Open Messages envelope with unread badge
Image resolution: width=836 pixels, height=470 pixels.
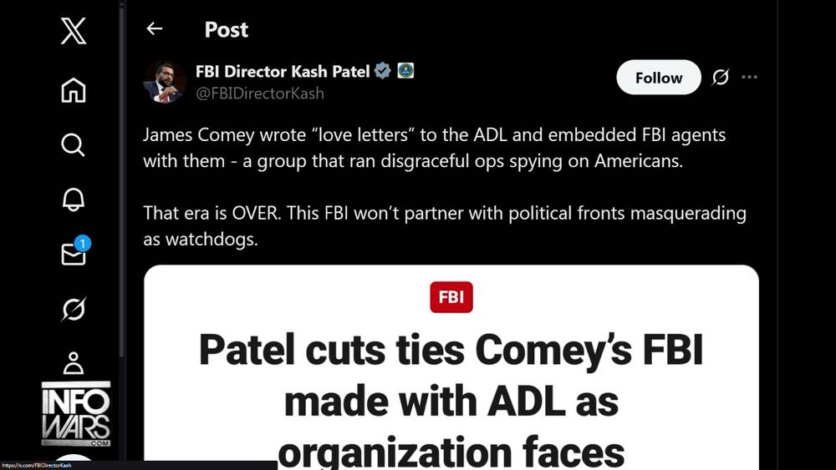point(74,255)
